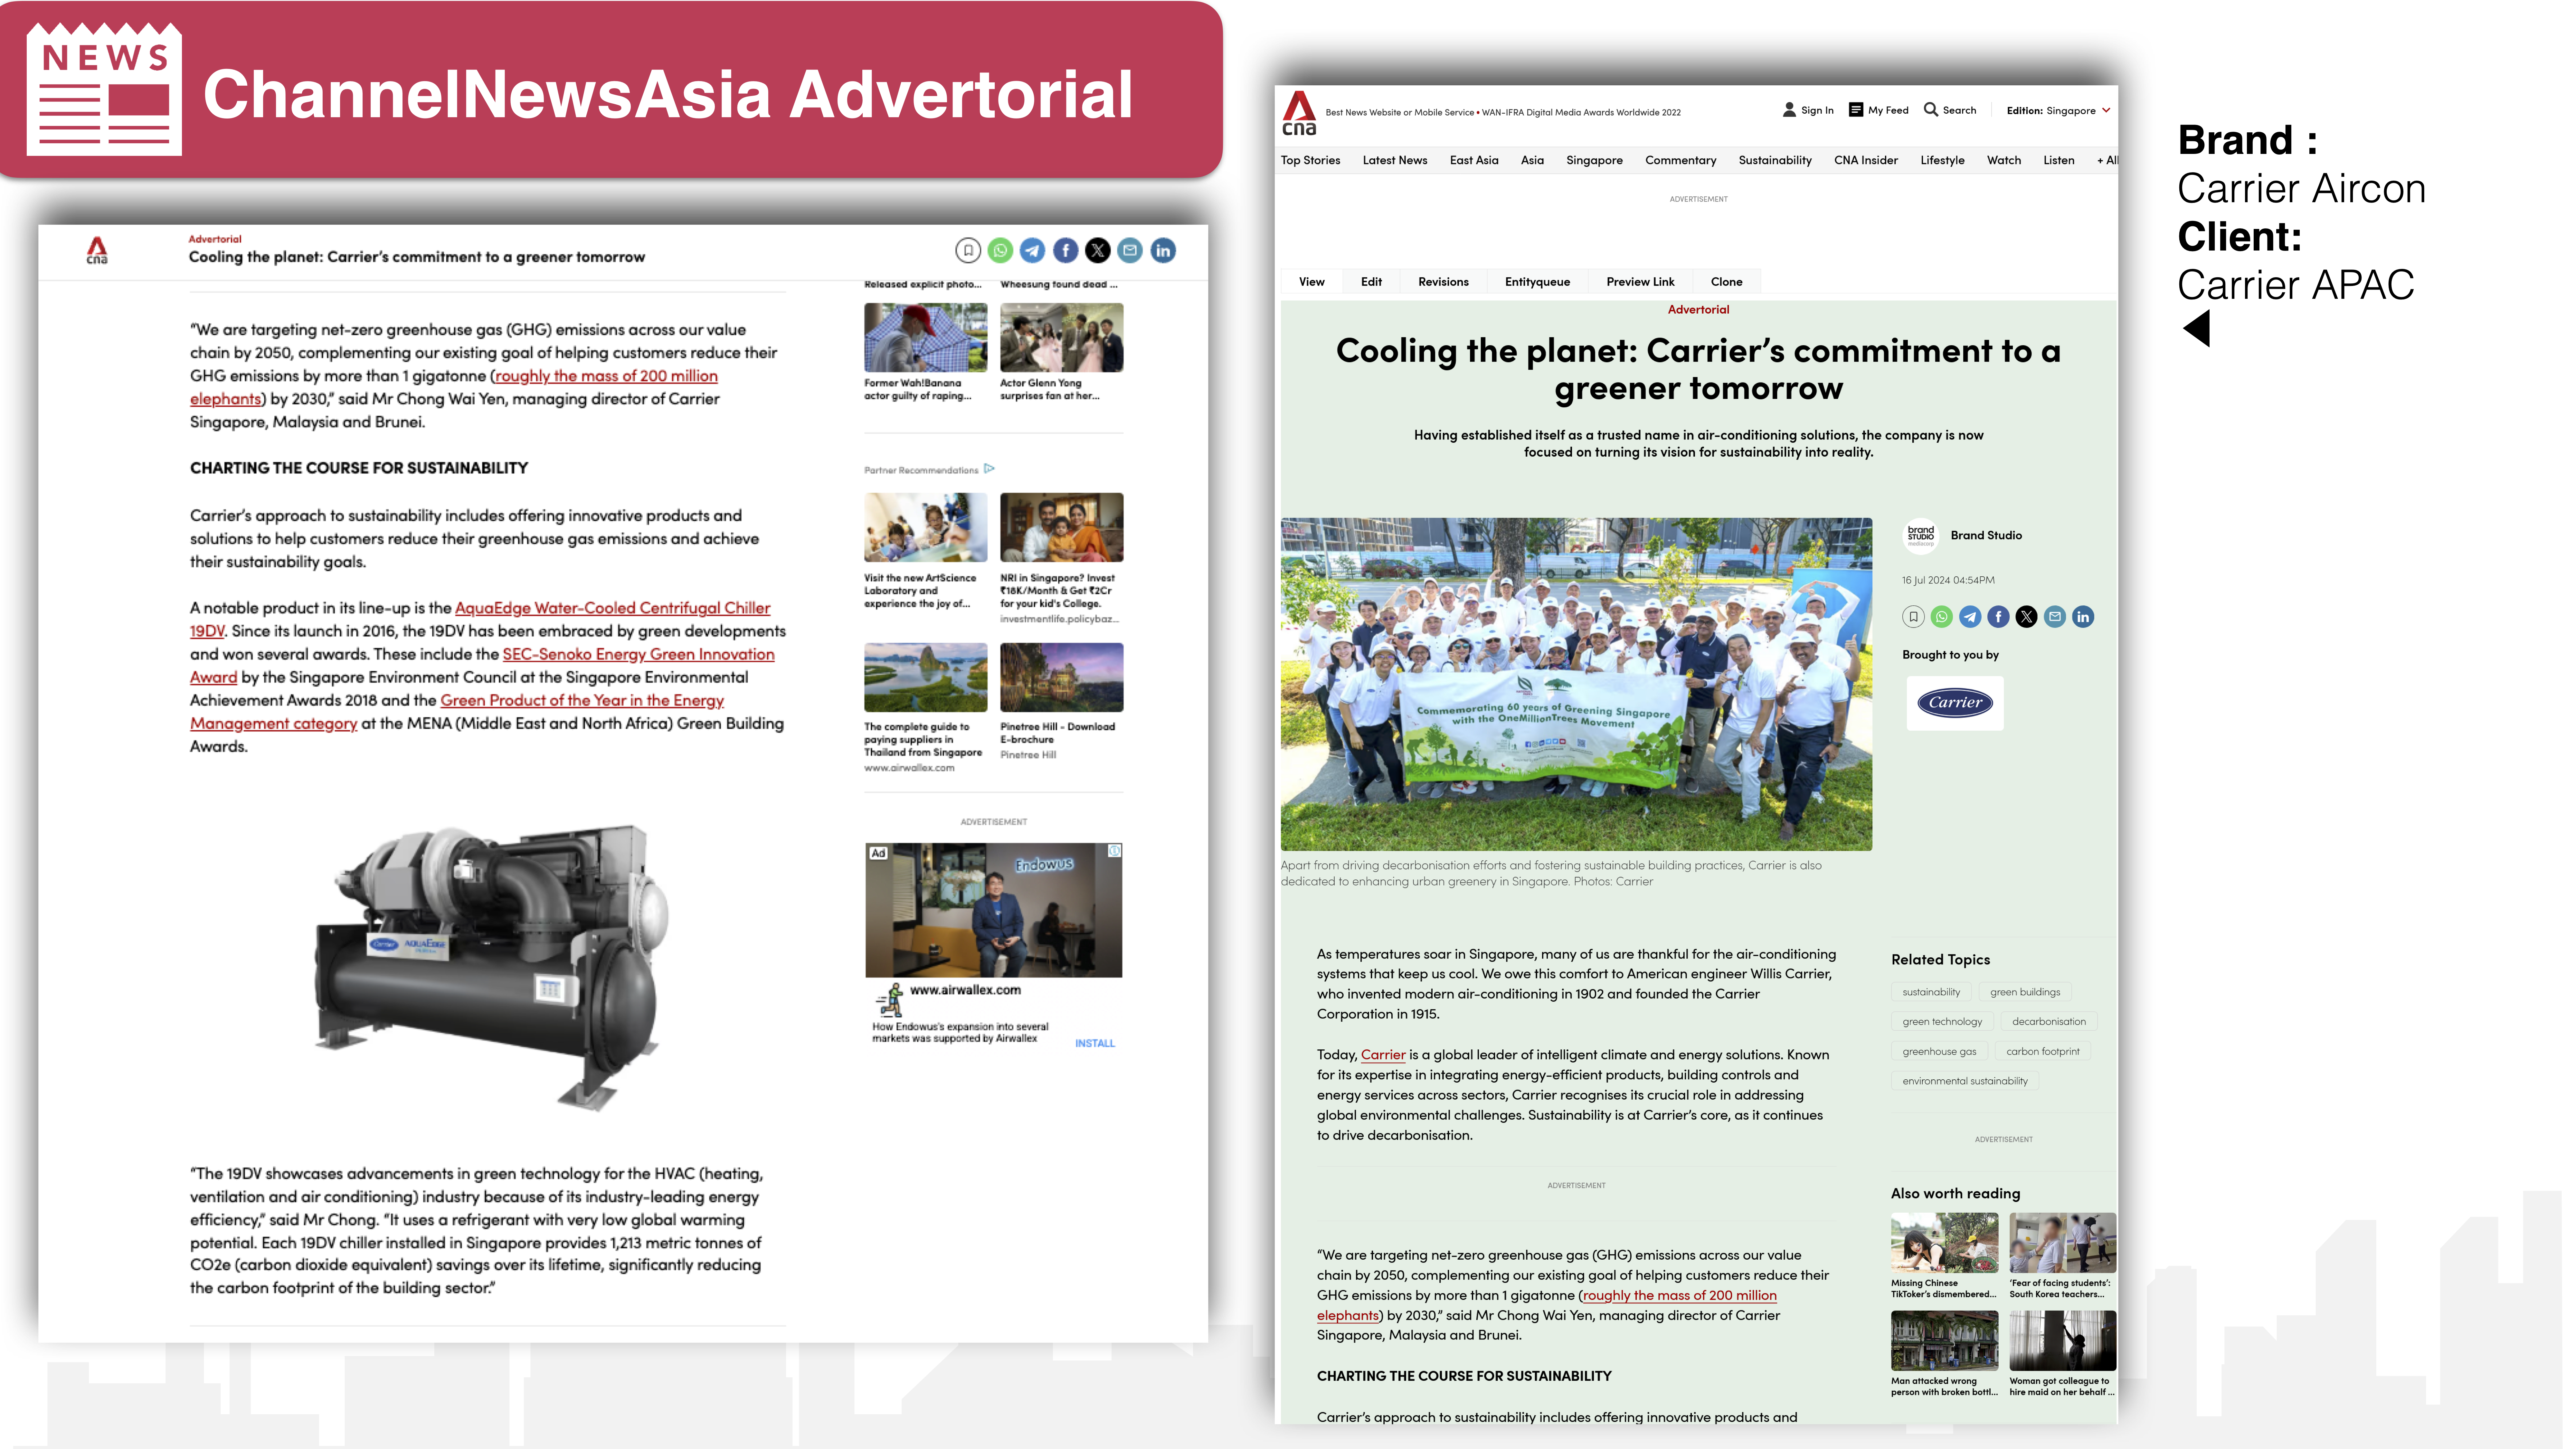Open the Sustainability navigation menu item

point(1775,160)
